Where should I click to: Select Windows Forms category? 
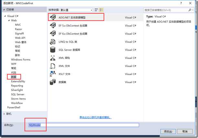click(x=21, y=59)
